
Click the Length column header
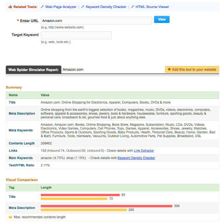46,187
